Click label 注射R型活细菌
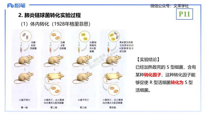This screenshot has width=205, height=115. click(33, 45)
